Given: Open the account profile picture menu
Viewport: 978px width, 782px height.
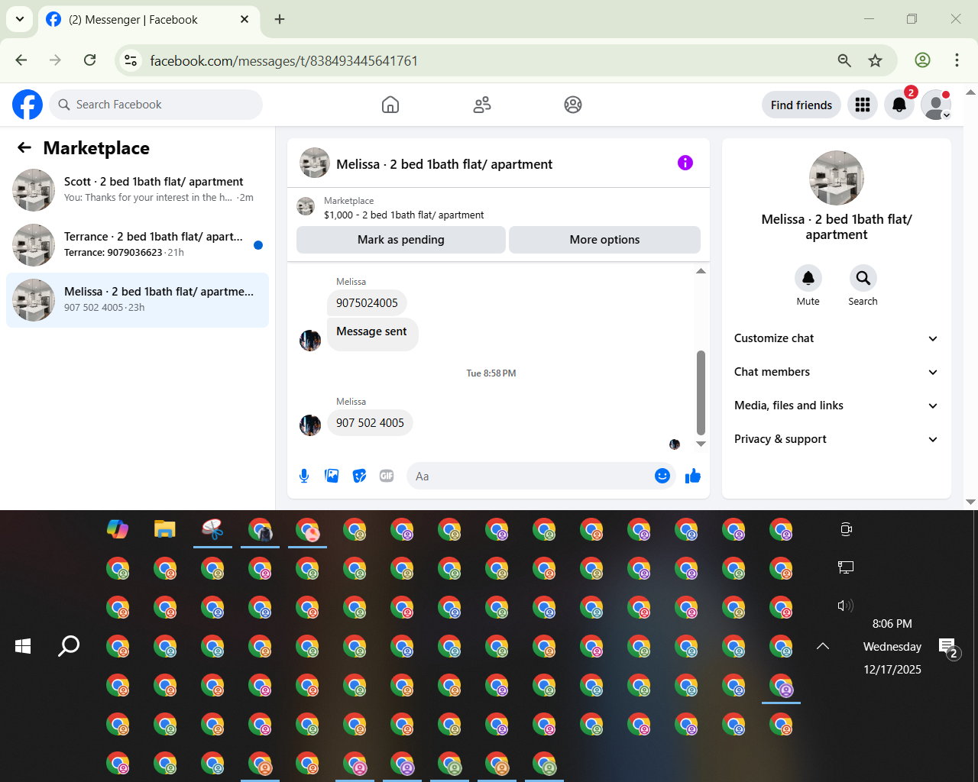Looking at the screenshot, I should [x=936, y=105].
